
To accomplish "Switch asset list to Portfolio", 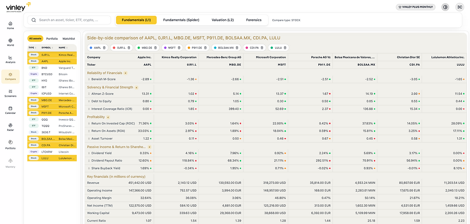I will click(52, 39).
